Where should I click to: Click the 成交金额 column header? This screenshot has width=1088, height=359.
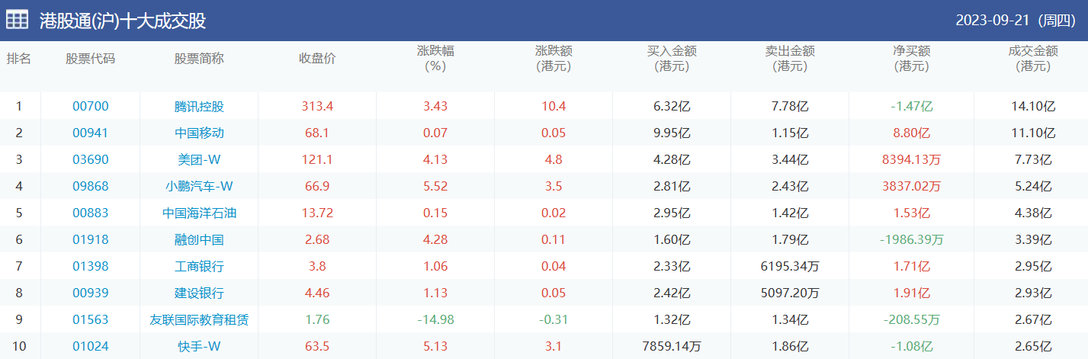click(x=1033, y=59)
